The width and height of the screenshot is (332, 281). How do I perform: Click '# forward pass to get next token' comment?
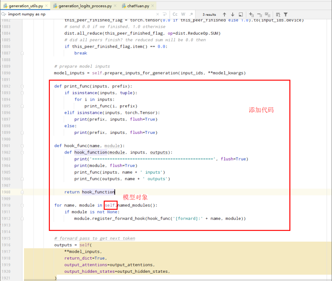95,238
